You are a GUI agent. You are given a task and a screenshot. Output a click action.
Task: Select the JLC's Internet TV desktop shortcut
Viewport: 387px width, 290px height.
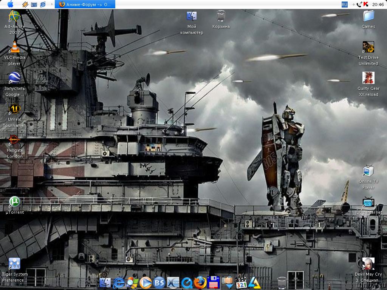pos(368,208)
